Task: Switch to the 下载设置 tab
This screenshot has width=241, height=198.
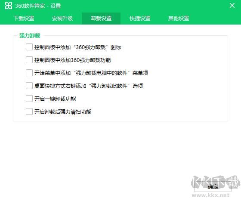Action: click(24, 19)
